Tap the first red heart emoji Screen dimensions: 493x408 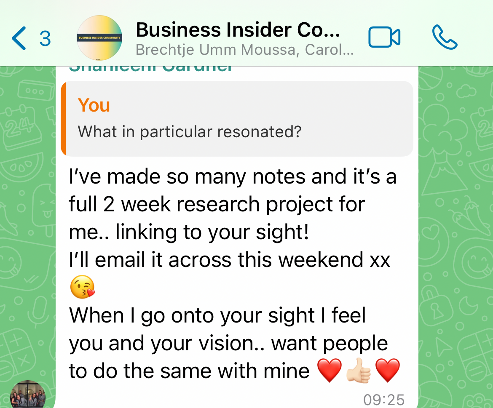point(329,370)
